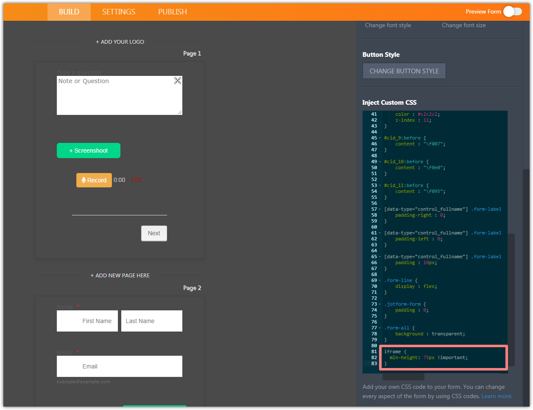Viewport: 533px width, 410px height.
Task: Click the Last Name input field
Action: (152, 321)
